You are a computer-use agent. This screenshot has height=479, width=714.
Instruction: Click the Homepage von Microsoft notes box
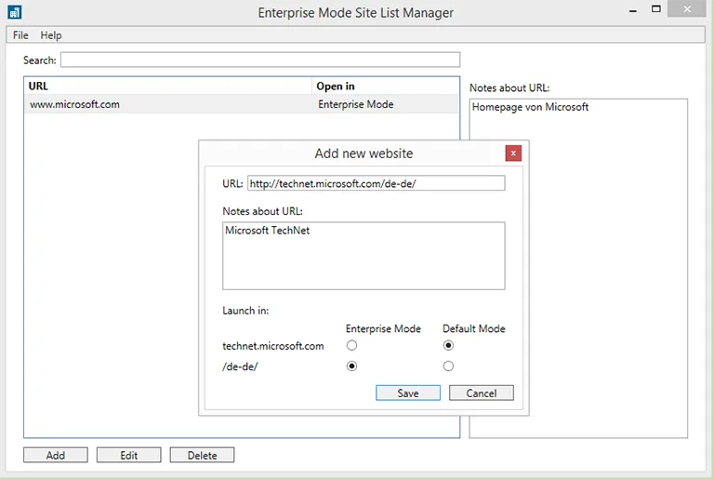tap(578, 269)
